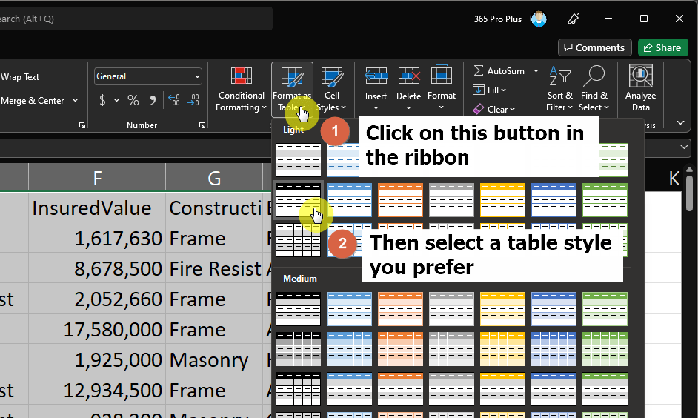This screenshot has height=418, width=698.
Task: Click the Format cells icon
Action: click(x=442, y=75)
